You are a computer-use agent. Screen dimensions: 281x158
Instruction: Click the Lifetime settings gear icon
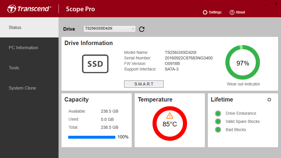tap(269, 99)
